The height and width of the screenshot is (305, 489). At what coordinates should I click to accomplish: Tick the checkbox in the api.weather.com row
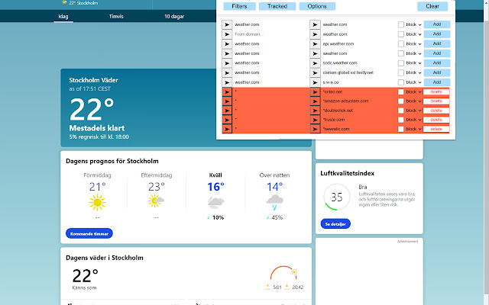coord(401,43)
